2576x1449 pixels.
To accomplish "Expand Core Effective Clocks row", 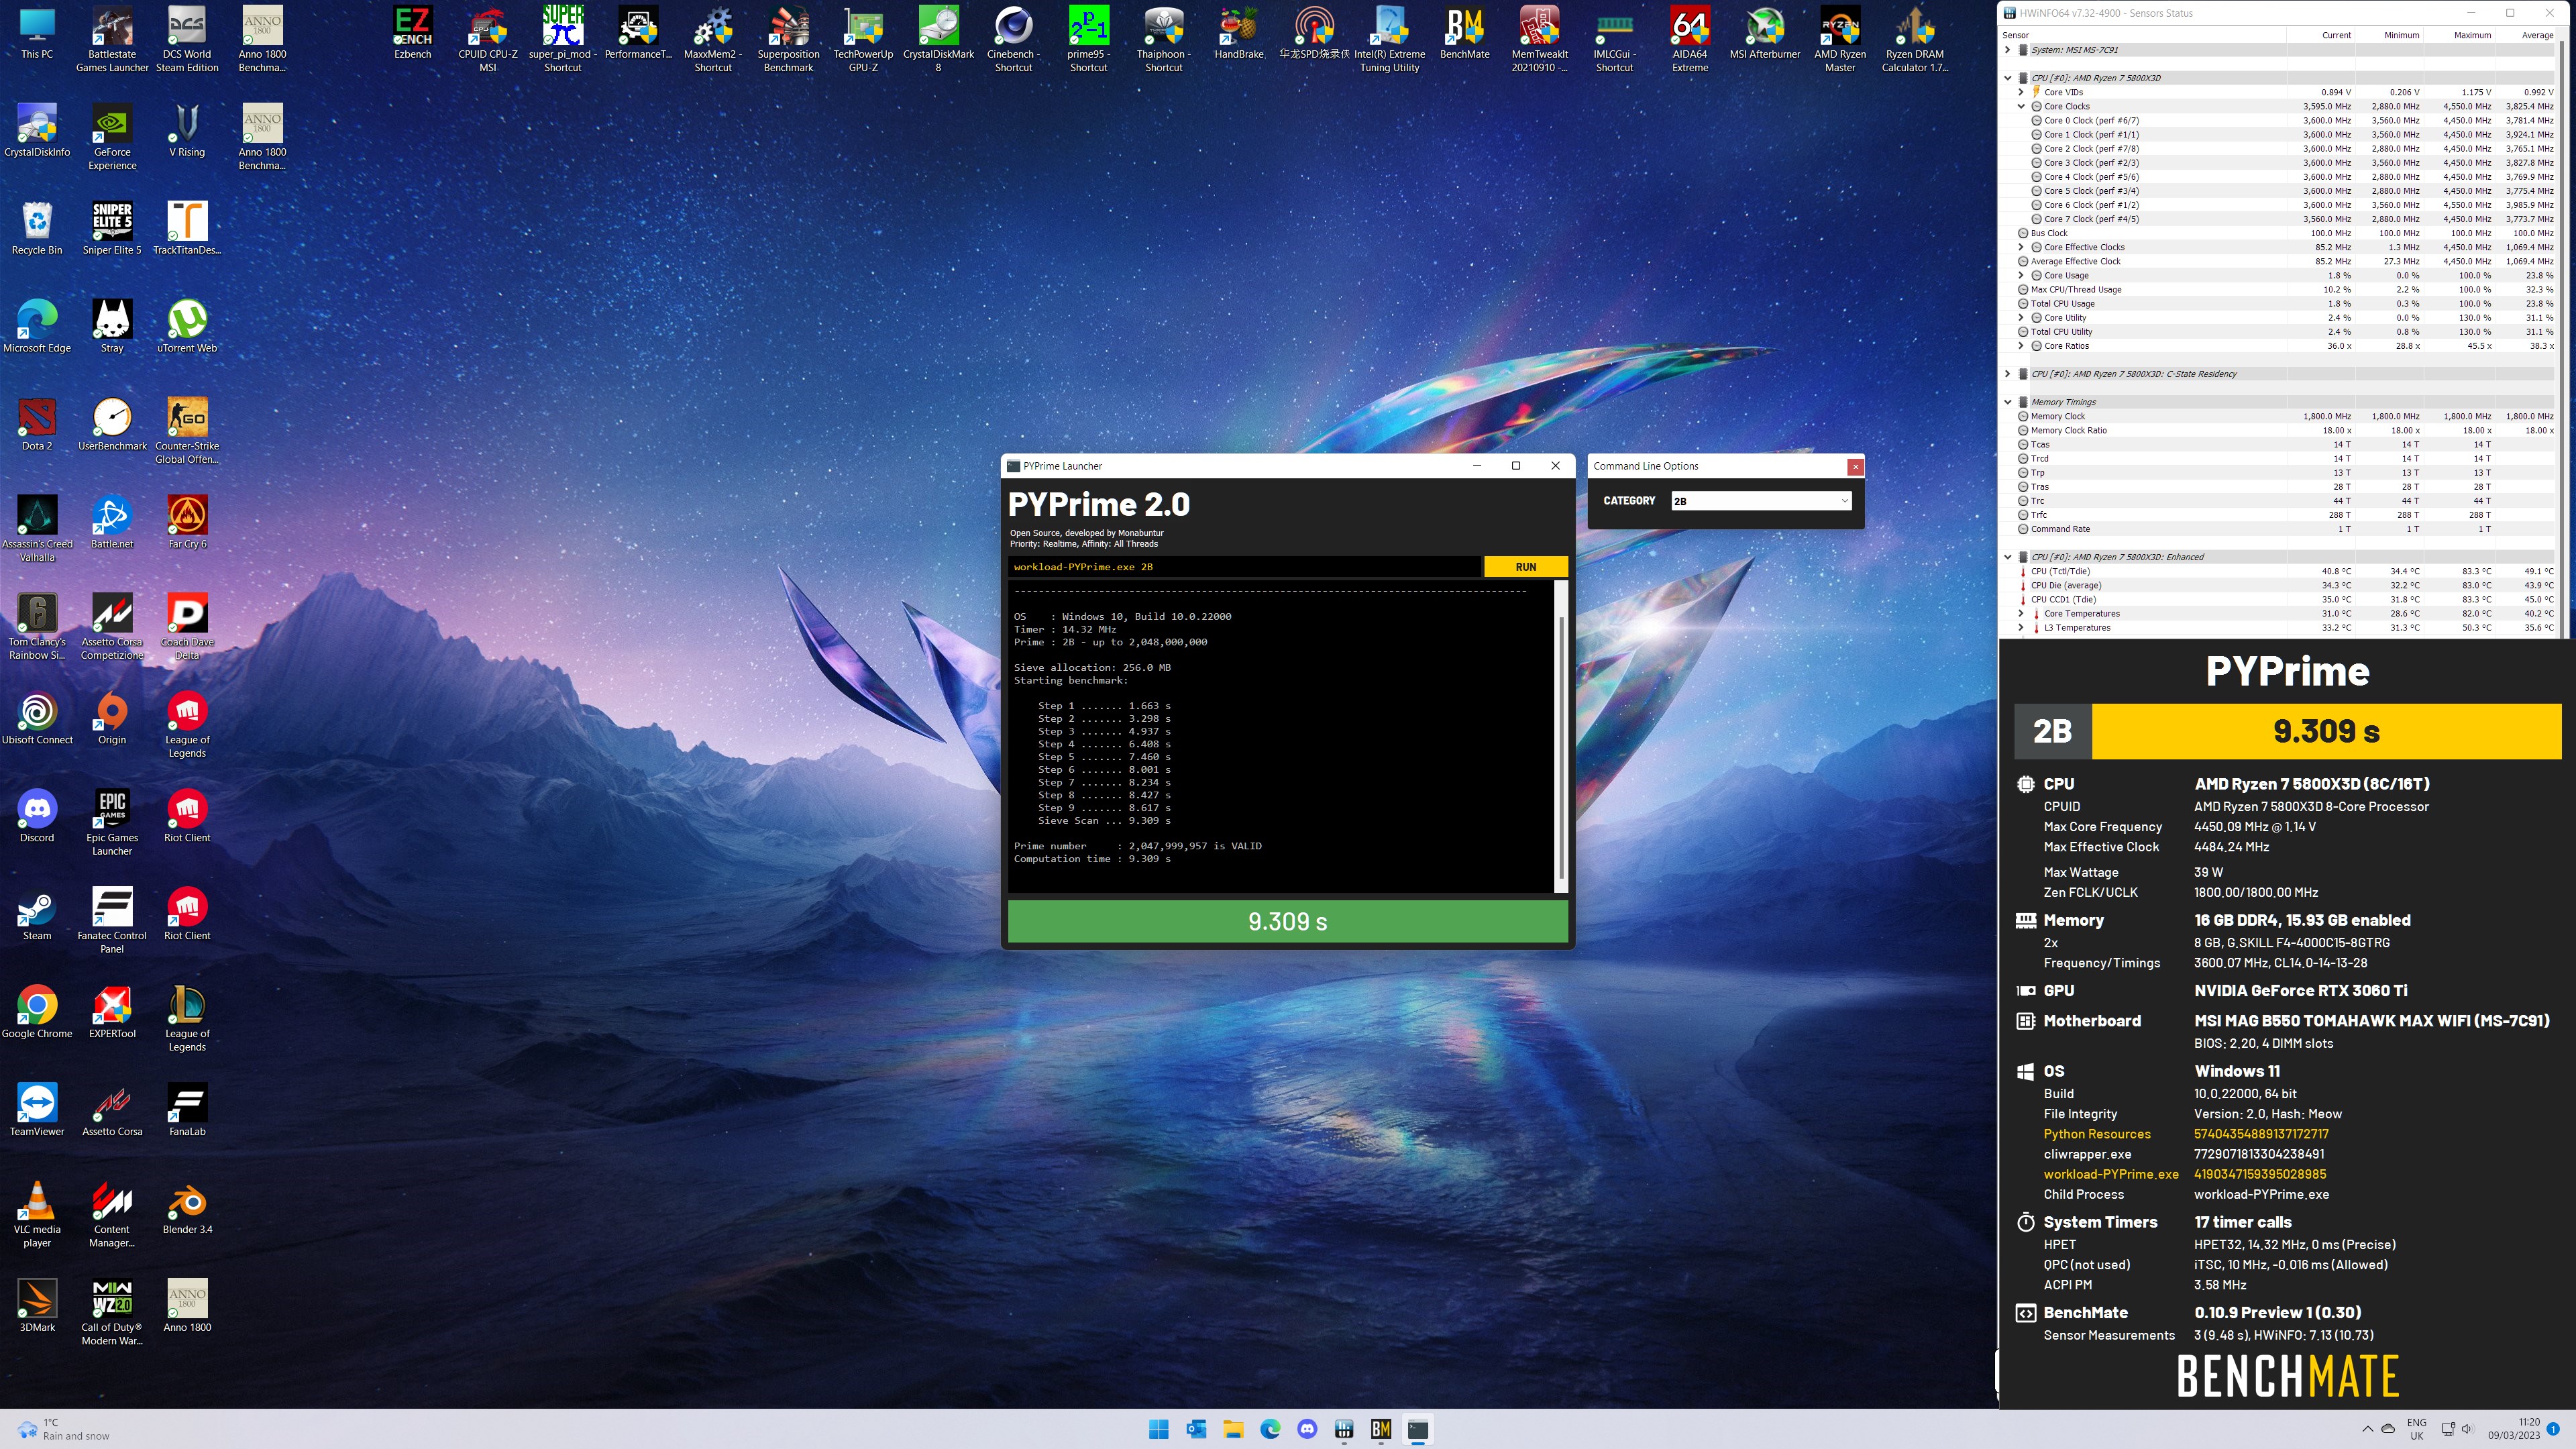I will pos(2021,247).
